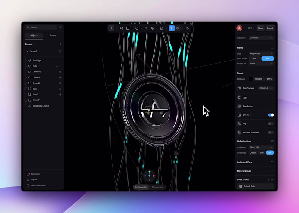This screenshot has width=299, height=213.
Task: Open the Simulation settings row
Action: pyautogui.click(x=255, y=106)
